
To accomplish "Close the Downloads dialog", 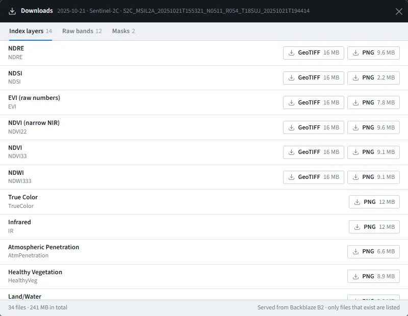I will click(399, 11).
